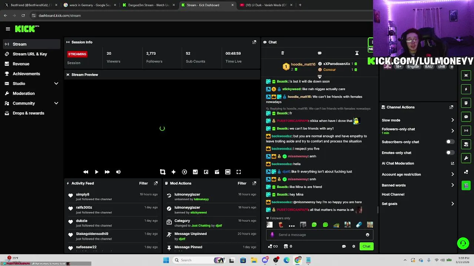Screen dimensions: 474x266
Task: Pop out the Mod Actions panel
Action: 254,183
